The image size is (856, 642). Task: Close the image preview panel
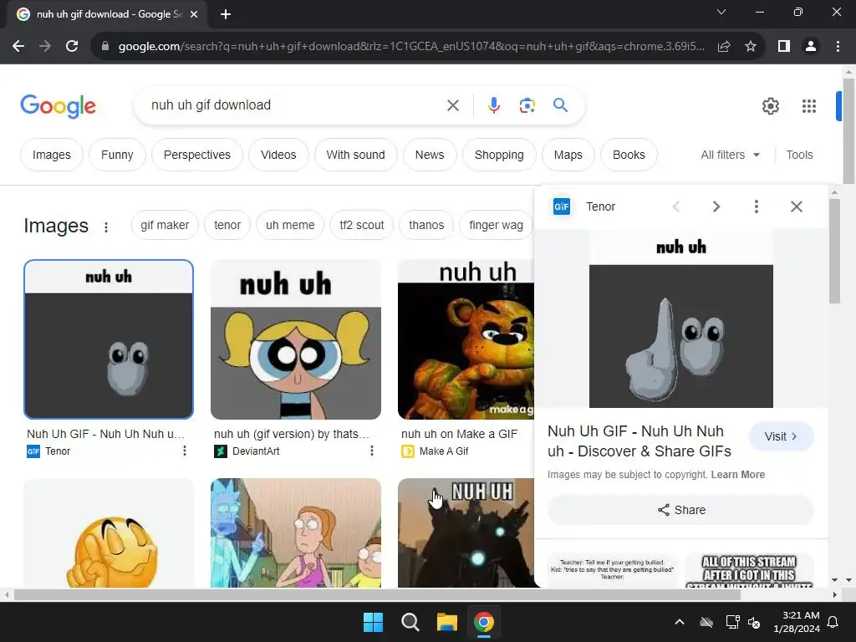tap(797, 206)
